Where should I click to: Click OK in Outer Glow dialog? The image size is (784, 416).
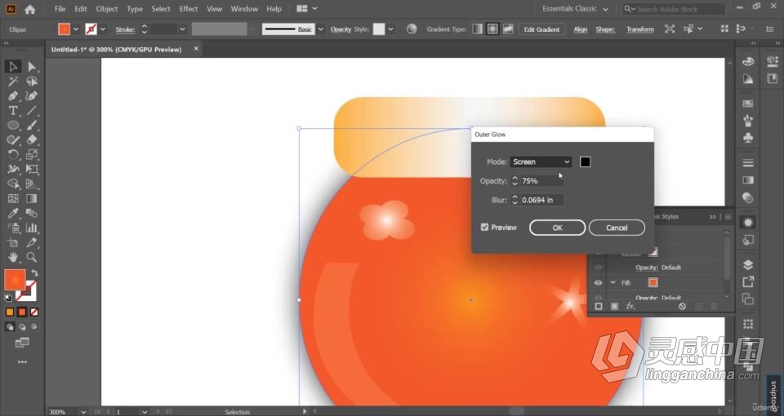coord(558,228)
